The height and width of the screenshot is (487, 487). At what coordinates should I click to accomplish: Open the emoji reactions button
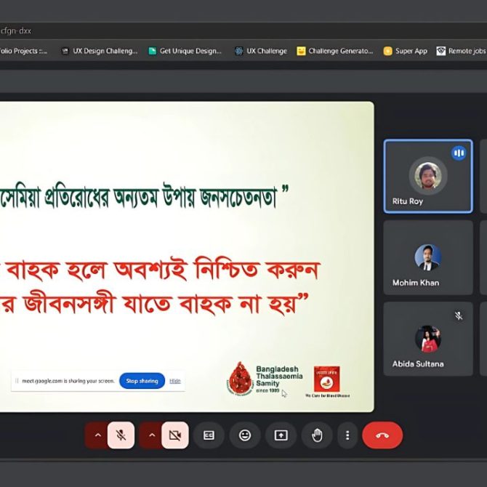[x=245, y=435]
